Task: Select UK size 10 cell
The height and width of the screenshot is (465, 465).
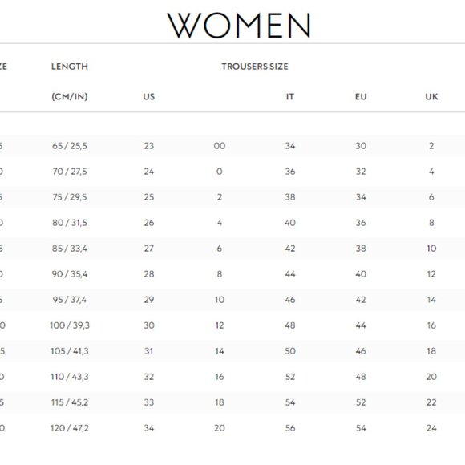Action: click(x=431, y=249)
